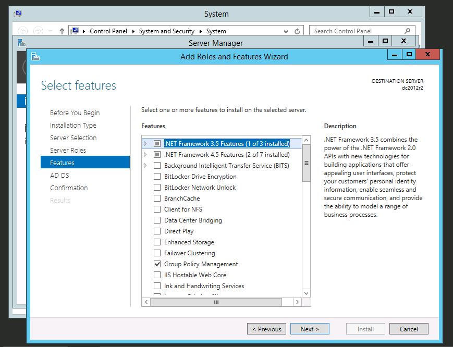Click scroll left arrow in Features list
The width and height of the screenshot is (453, 347).
(x=146, y=302)
